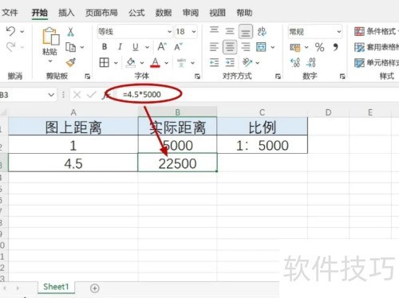Click the Wrap Text icon
Screen dimensions: 399x298
(x=262, y=32)
